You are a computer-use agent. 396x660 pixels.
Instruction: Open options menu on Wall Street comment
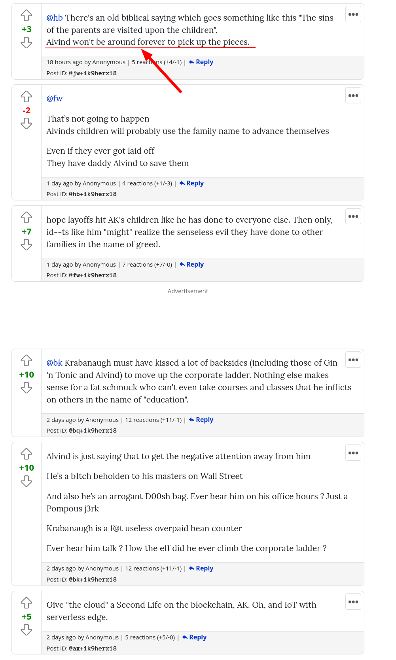[x=353, y=453]
